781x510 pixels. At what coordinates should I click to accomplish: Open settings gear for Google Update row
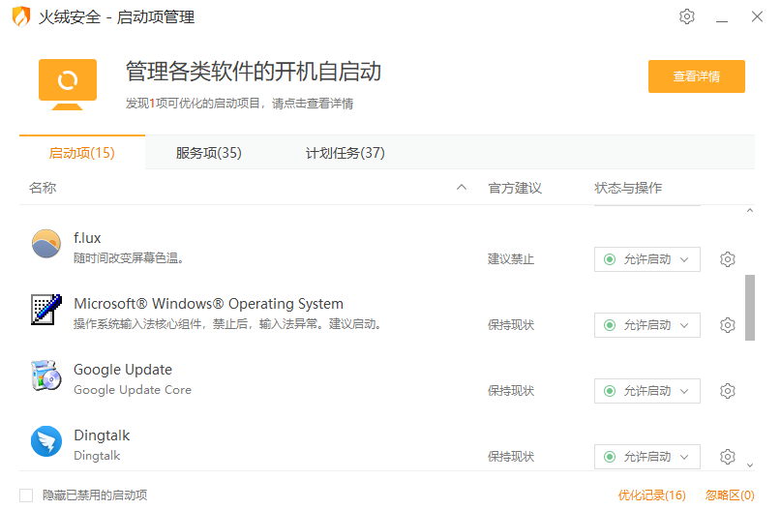pos(728,390)
